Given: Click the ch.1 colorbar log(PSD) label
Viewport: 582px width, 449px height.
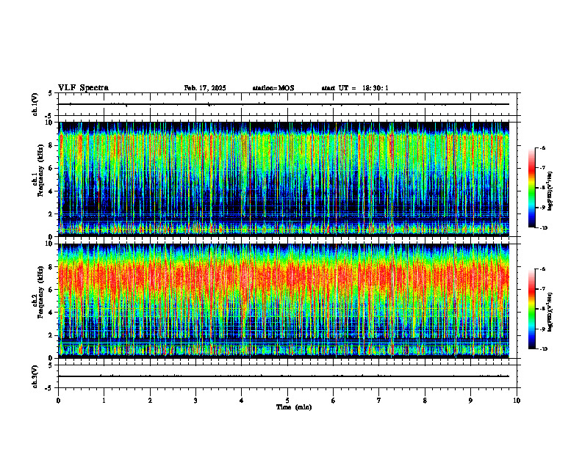Looking at the screenshot, I should tap(550, 191).
